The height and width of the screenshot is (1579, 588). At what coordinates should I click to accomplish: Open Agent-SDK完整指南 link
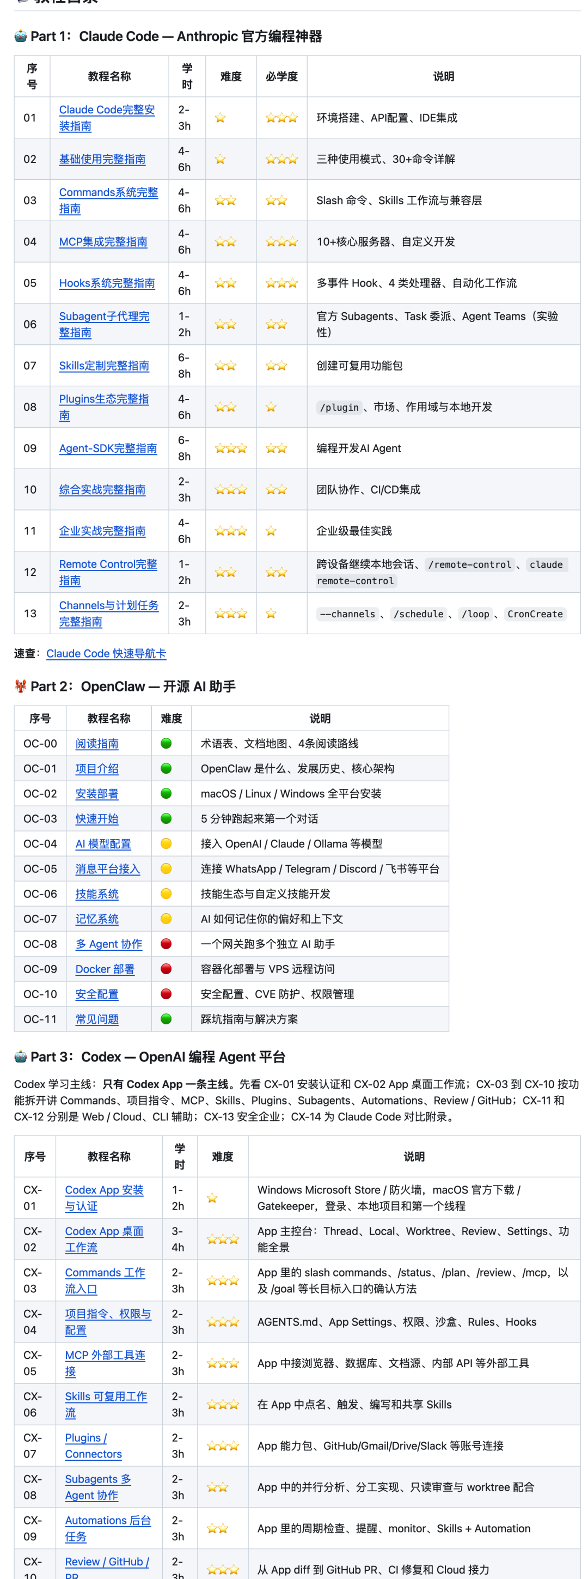click(x=108, y=449)
